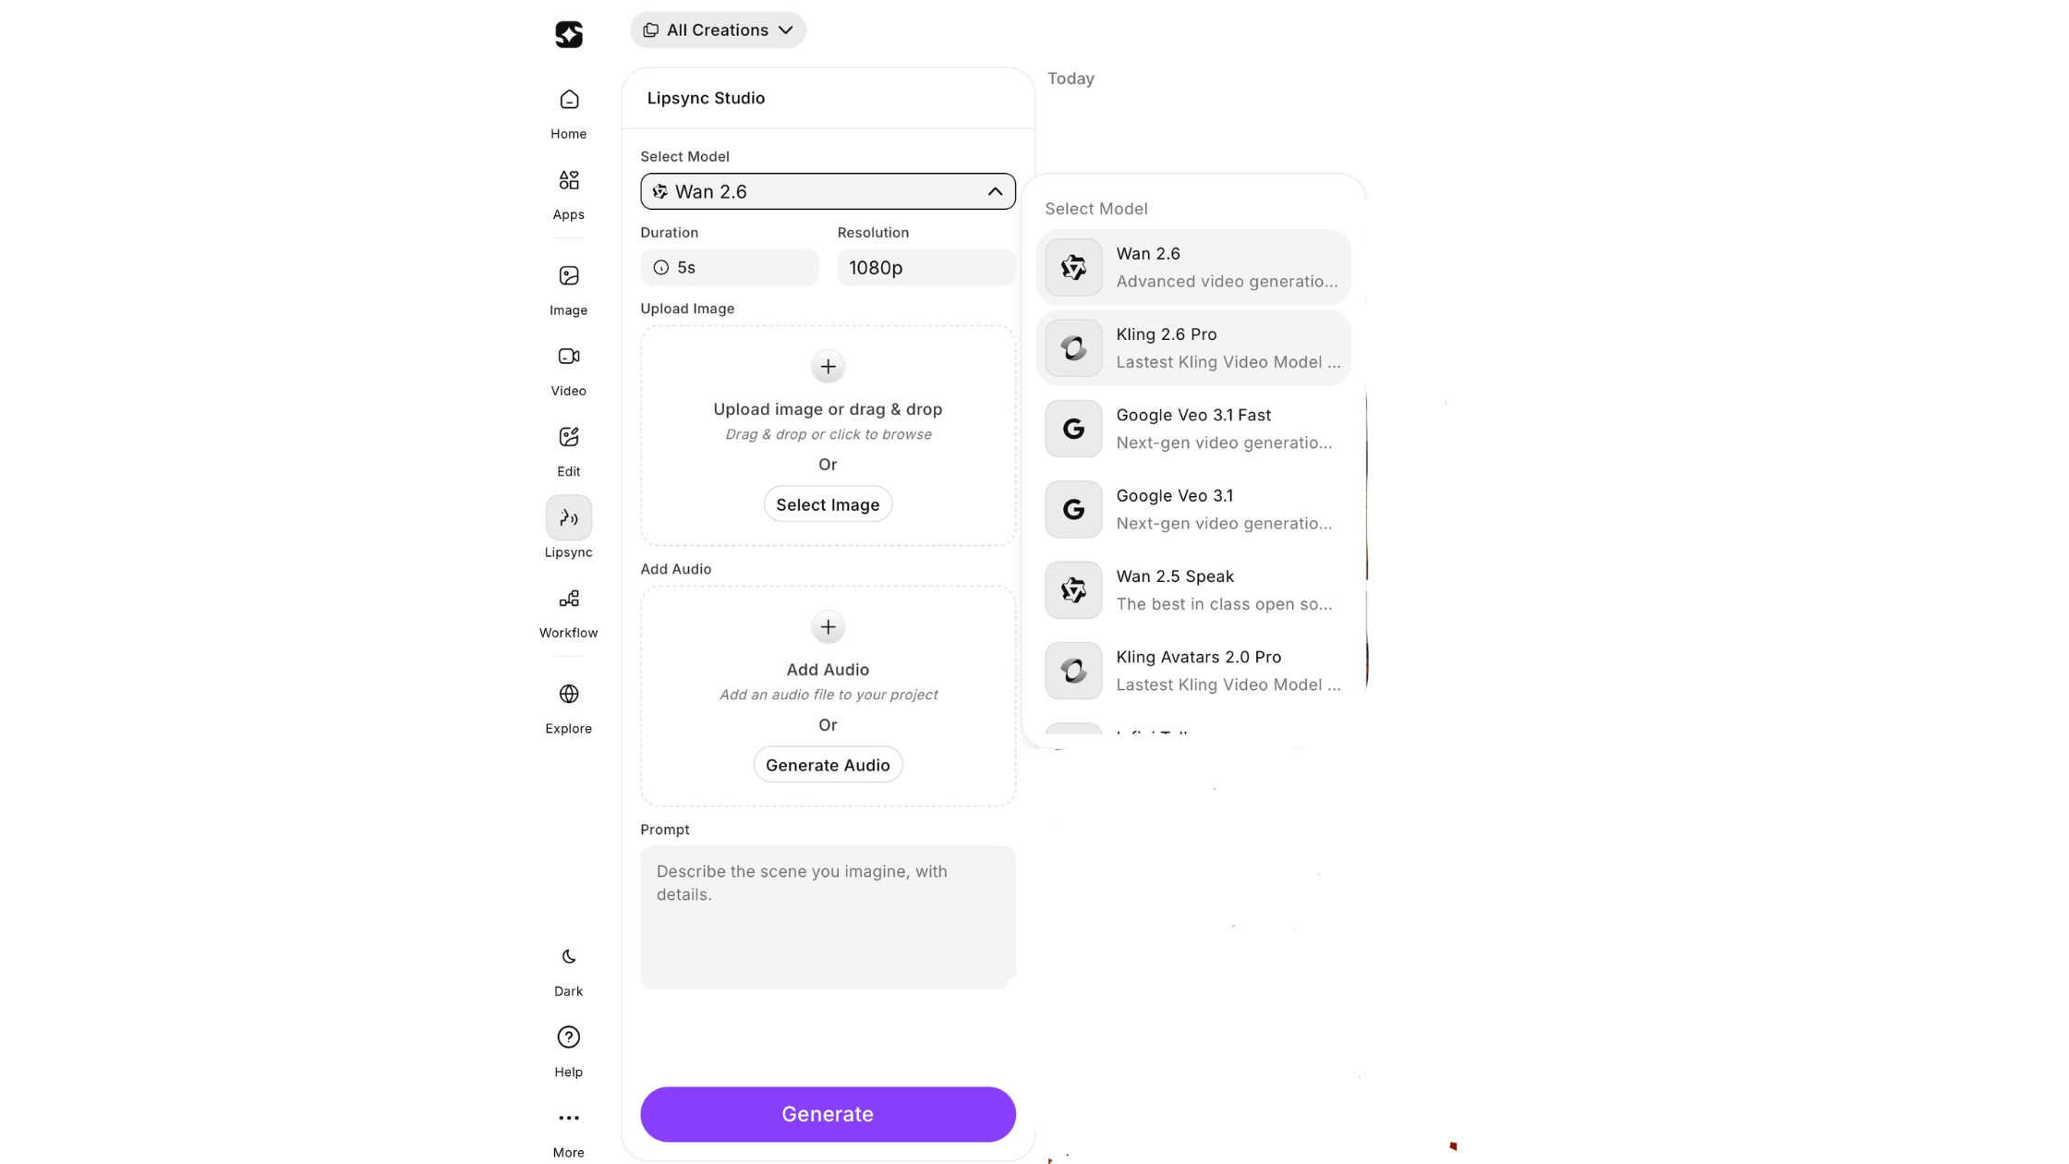Choose Kling 2.6 Pro from model list

point(1192,348)
